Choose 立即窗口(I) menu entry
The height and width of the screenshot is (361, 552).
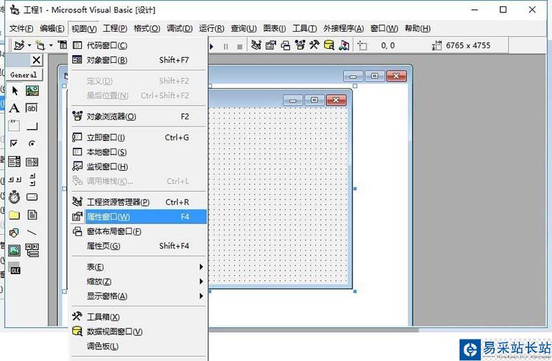pyautogui.click(x=139, y=137)
